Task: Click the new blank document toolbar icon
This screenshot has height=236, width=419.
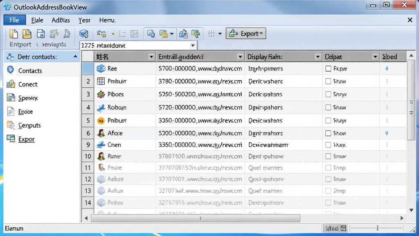Action: coord(14,34)
